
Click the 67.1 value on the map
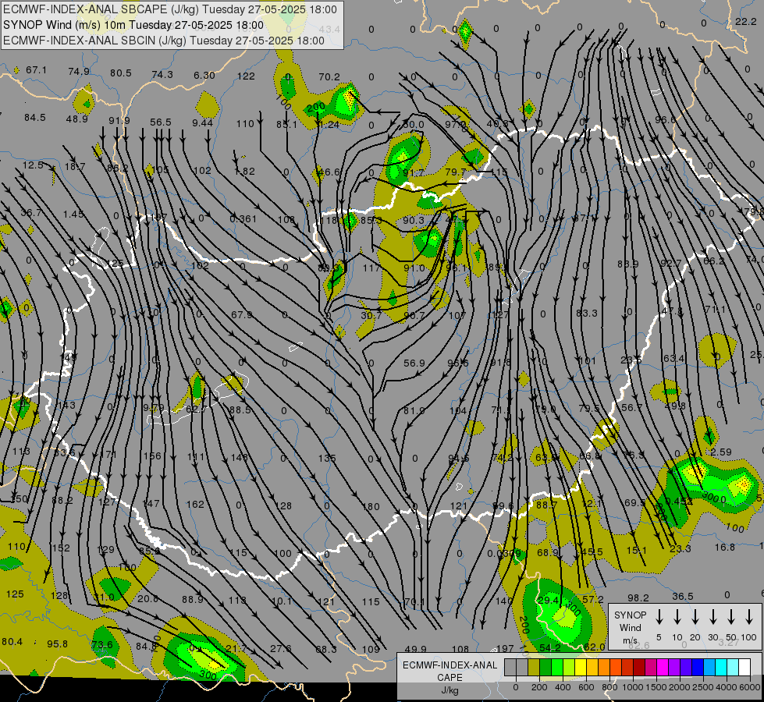pos(36,70)
